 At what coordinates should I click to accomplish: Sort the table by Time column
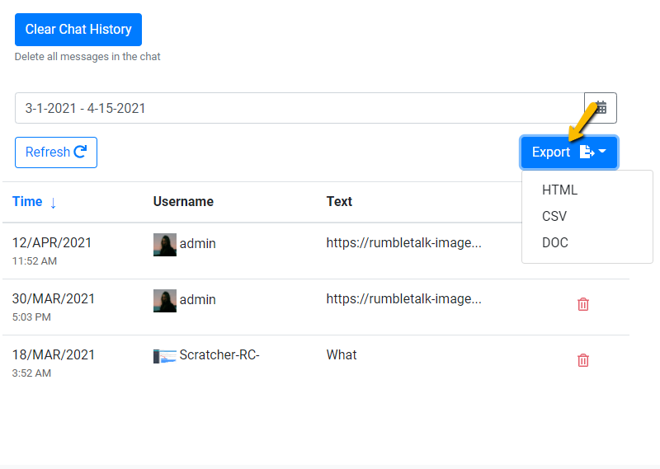click(x=27, y=202)
